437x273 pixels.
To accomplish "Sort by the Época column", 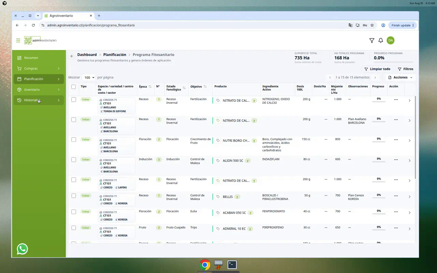I will click(x=150, y=87).
